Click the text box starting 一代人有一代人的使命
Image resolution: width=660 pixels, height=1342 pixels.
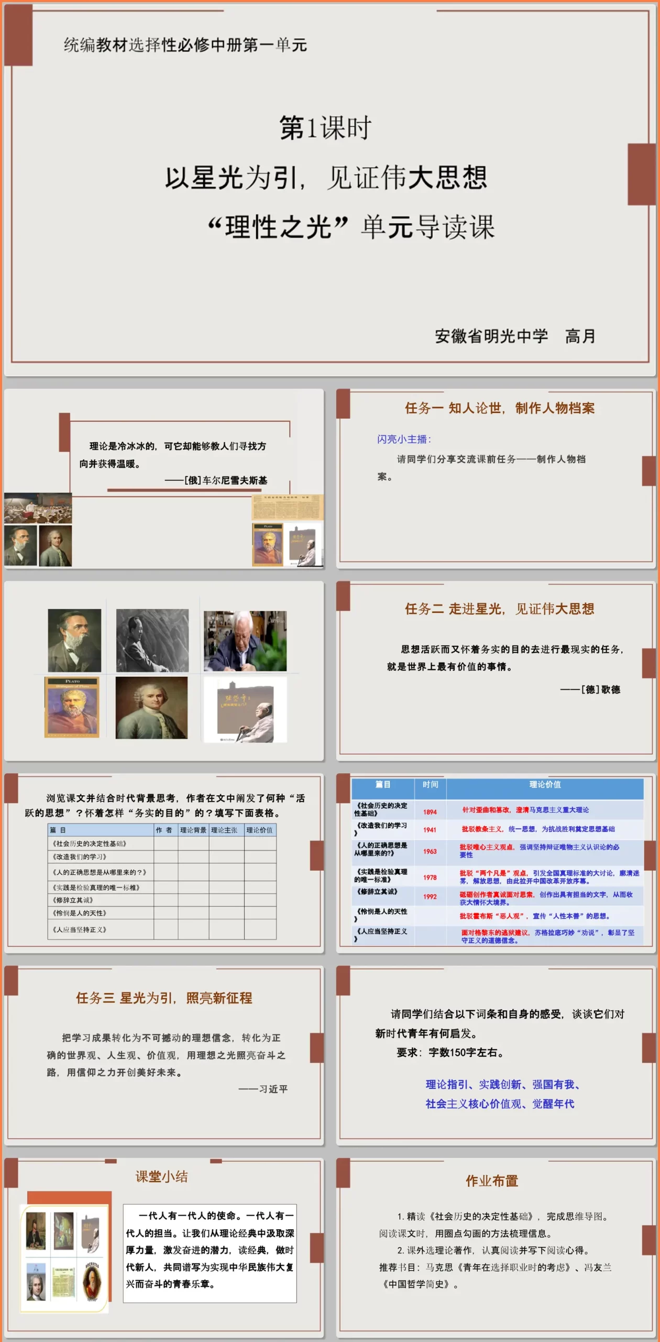pos(210,1253)
